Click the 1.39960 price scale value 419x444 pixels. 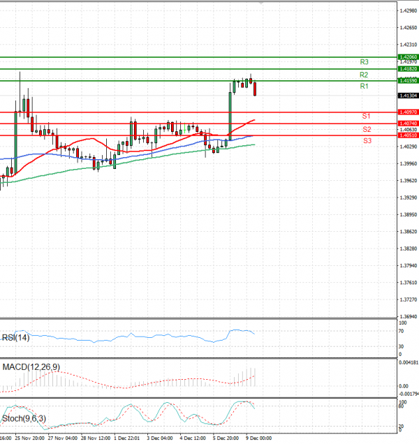(409, 163)
